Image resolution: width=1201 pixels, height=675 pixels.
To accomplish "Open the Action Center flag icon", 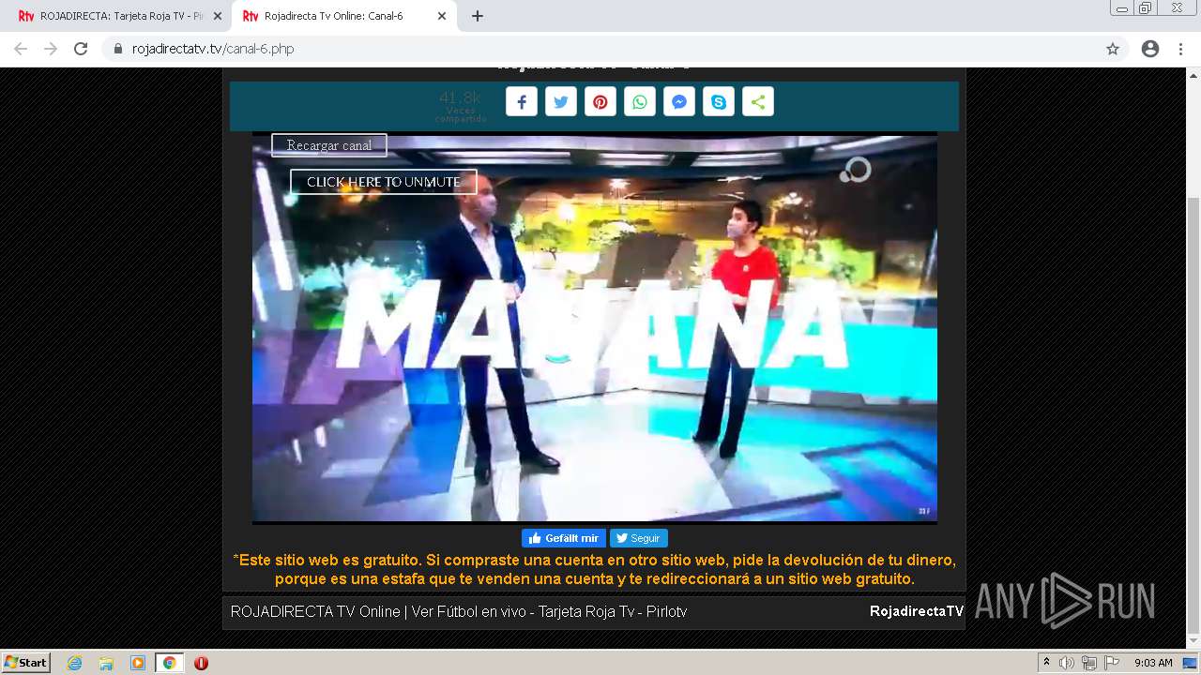I will click(1112, 663).
